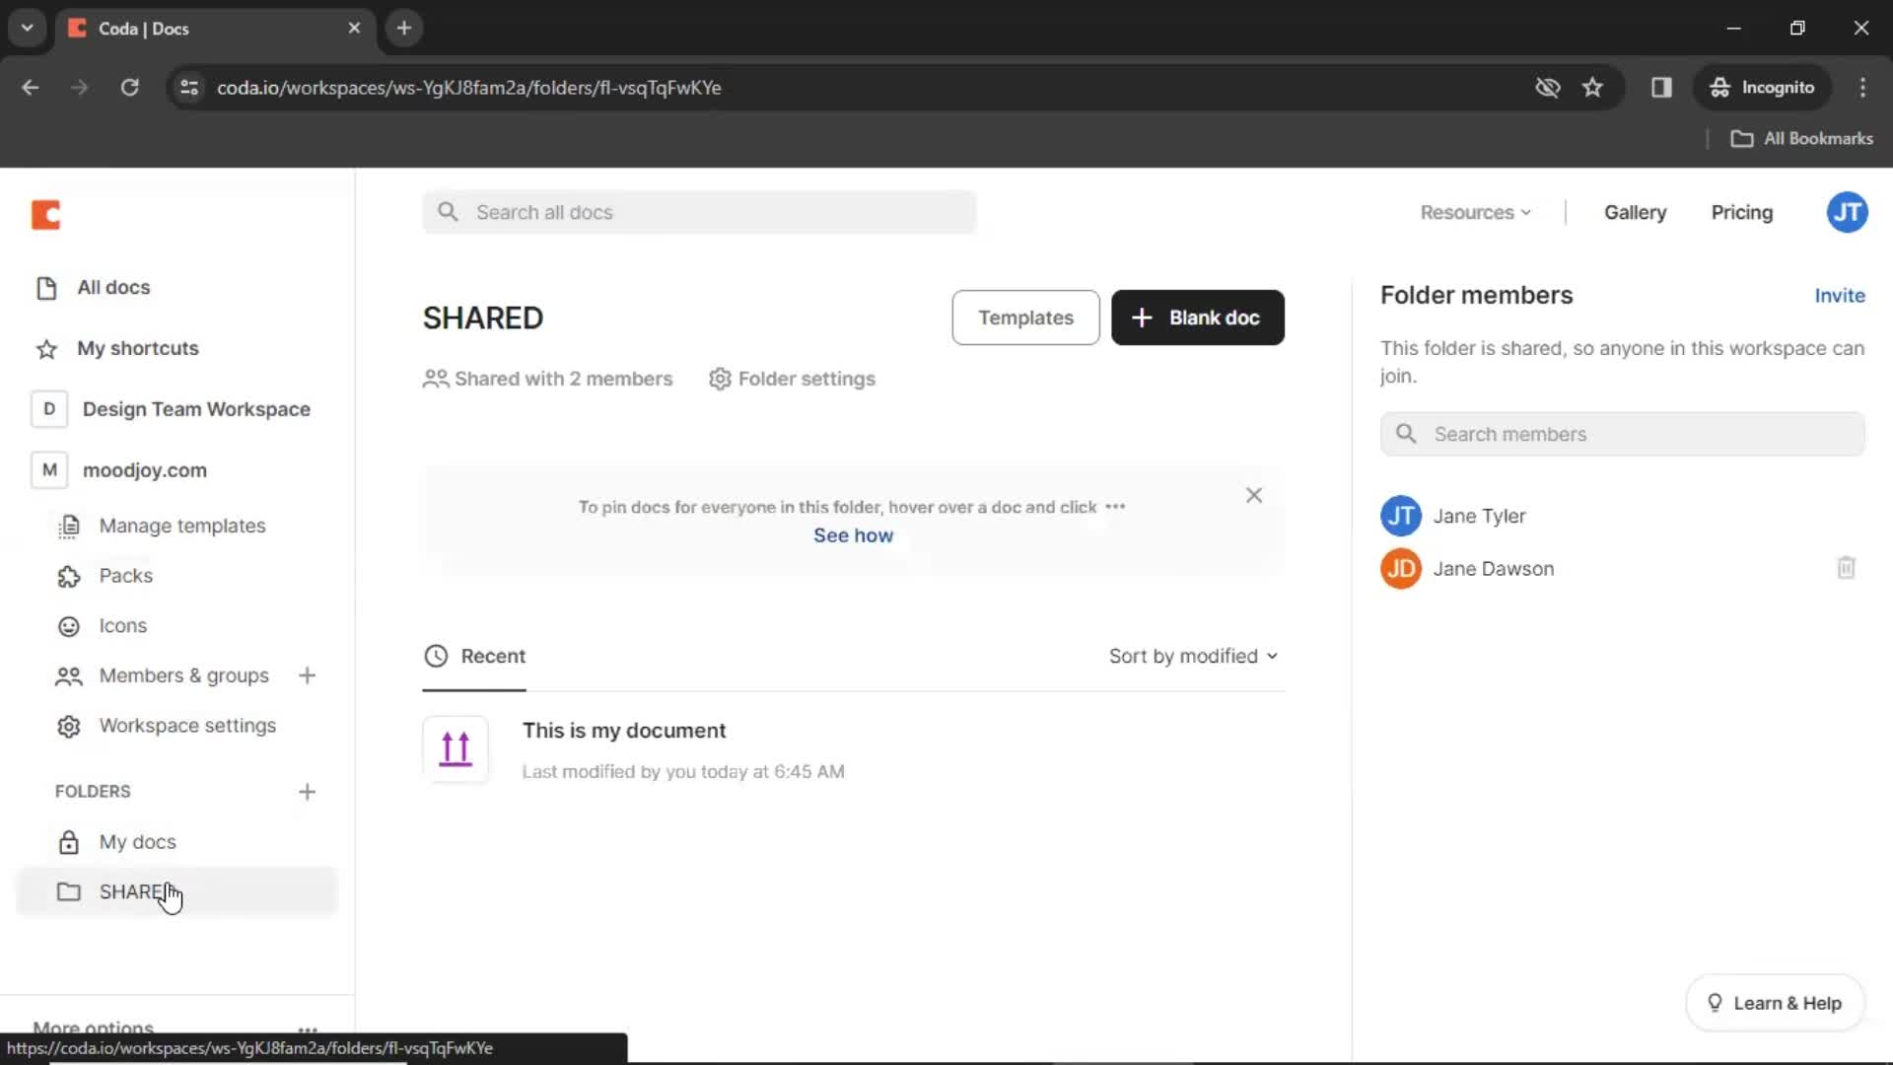Click See how pinning docs works

pyautogui.click(x=853, y=534)
